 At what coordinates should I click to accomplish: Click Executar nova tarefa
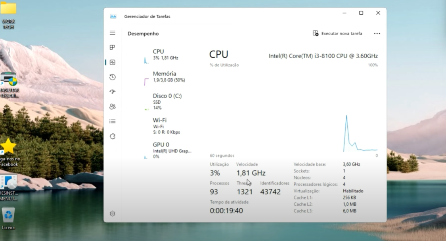point(337,33)
